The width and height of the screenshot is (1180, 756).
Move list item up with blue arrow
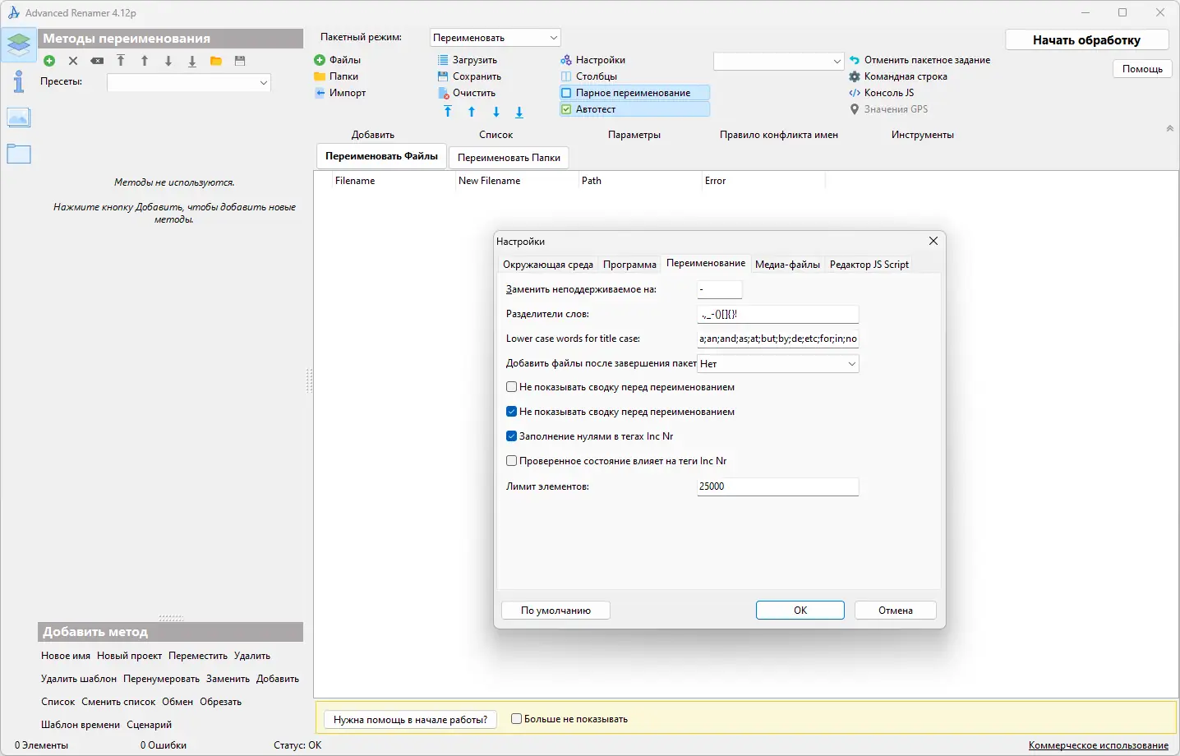(472, 112)
